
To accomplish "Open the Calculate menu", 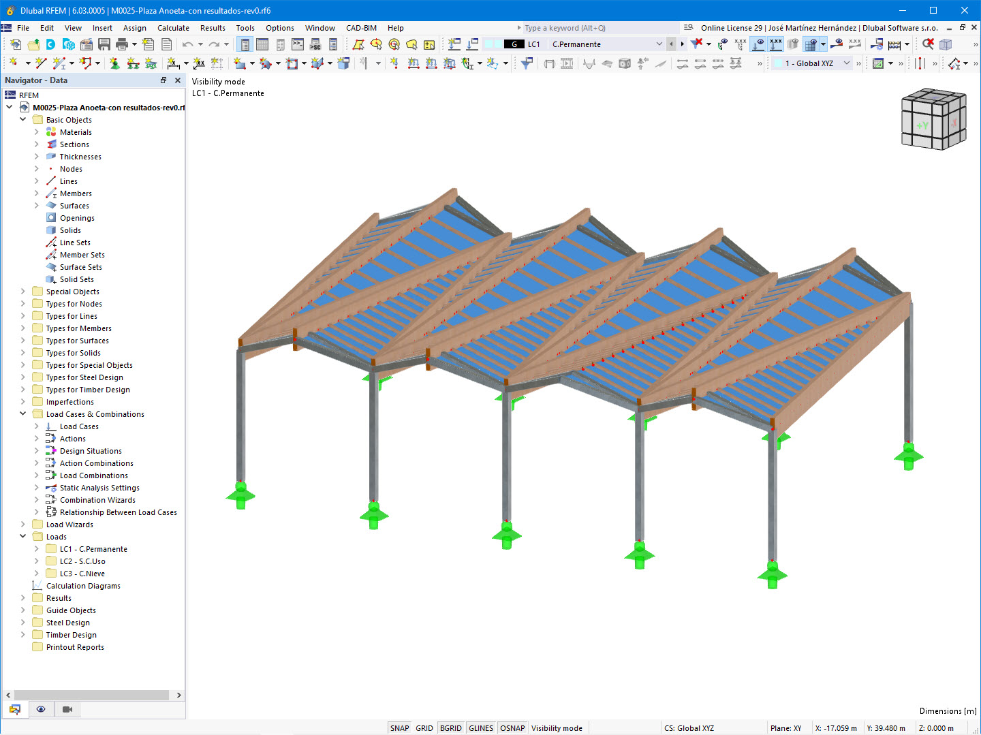I will (173, 28).
